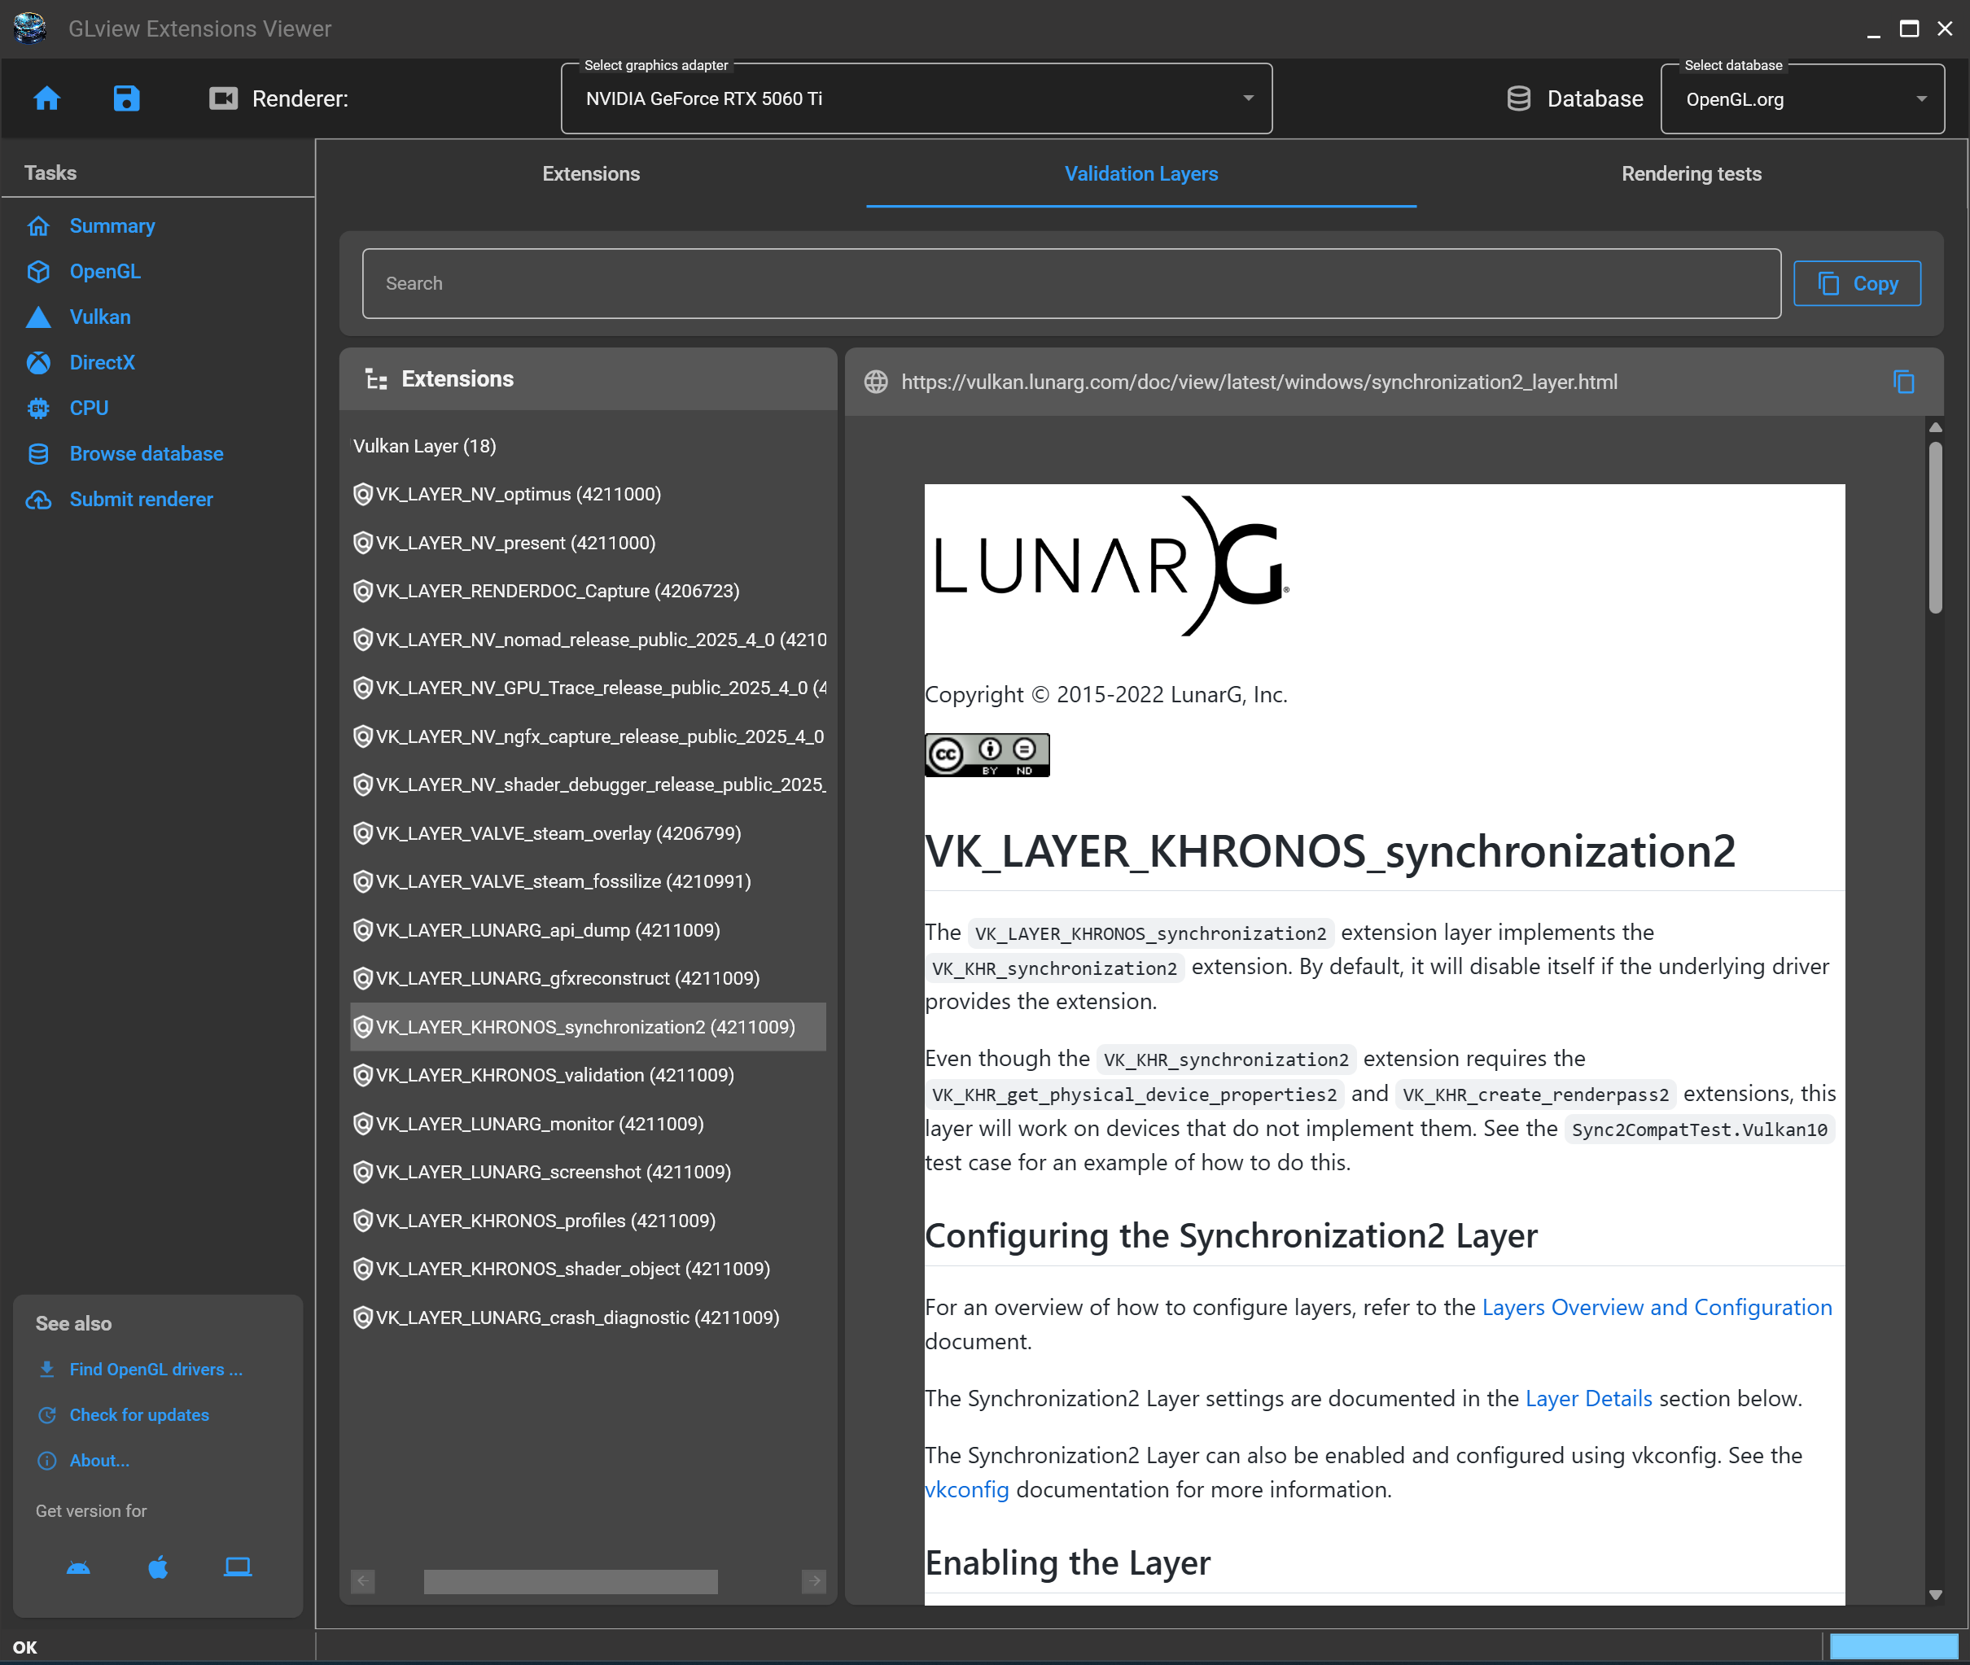Click the laptop desktop version icon
The width and height of the screenshot is (1970, 1665).
[x=237, y=1568]
